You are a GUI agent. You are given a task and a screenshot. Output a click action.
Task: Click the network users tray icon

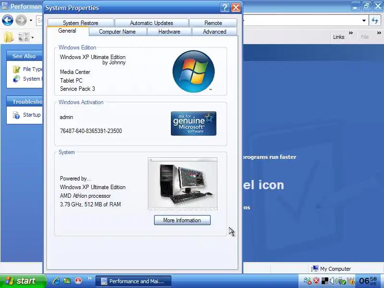(308, 281)
